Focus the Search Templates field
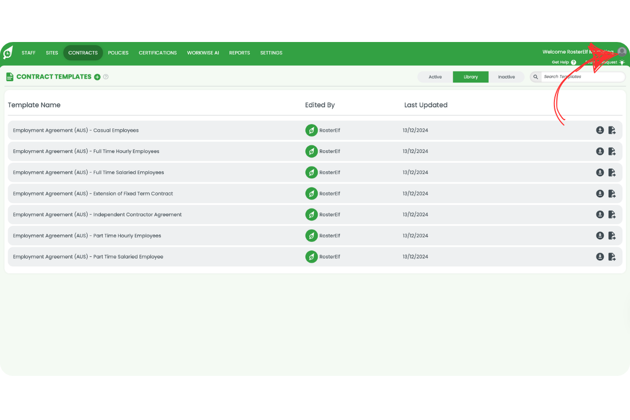 [x=583, y=77]
